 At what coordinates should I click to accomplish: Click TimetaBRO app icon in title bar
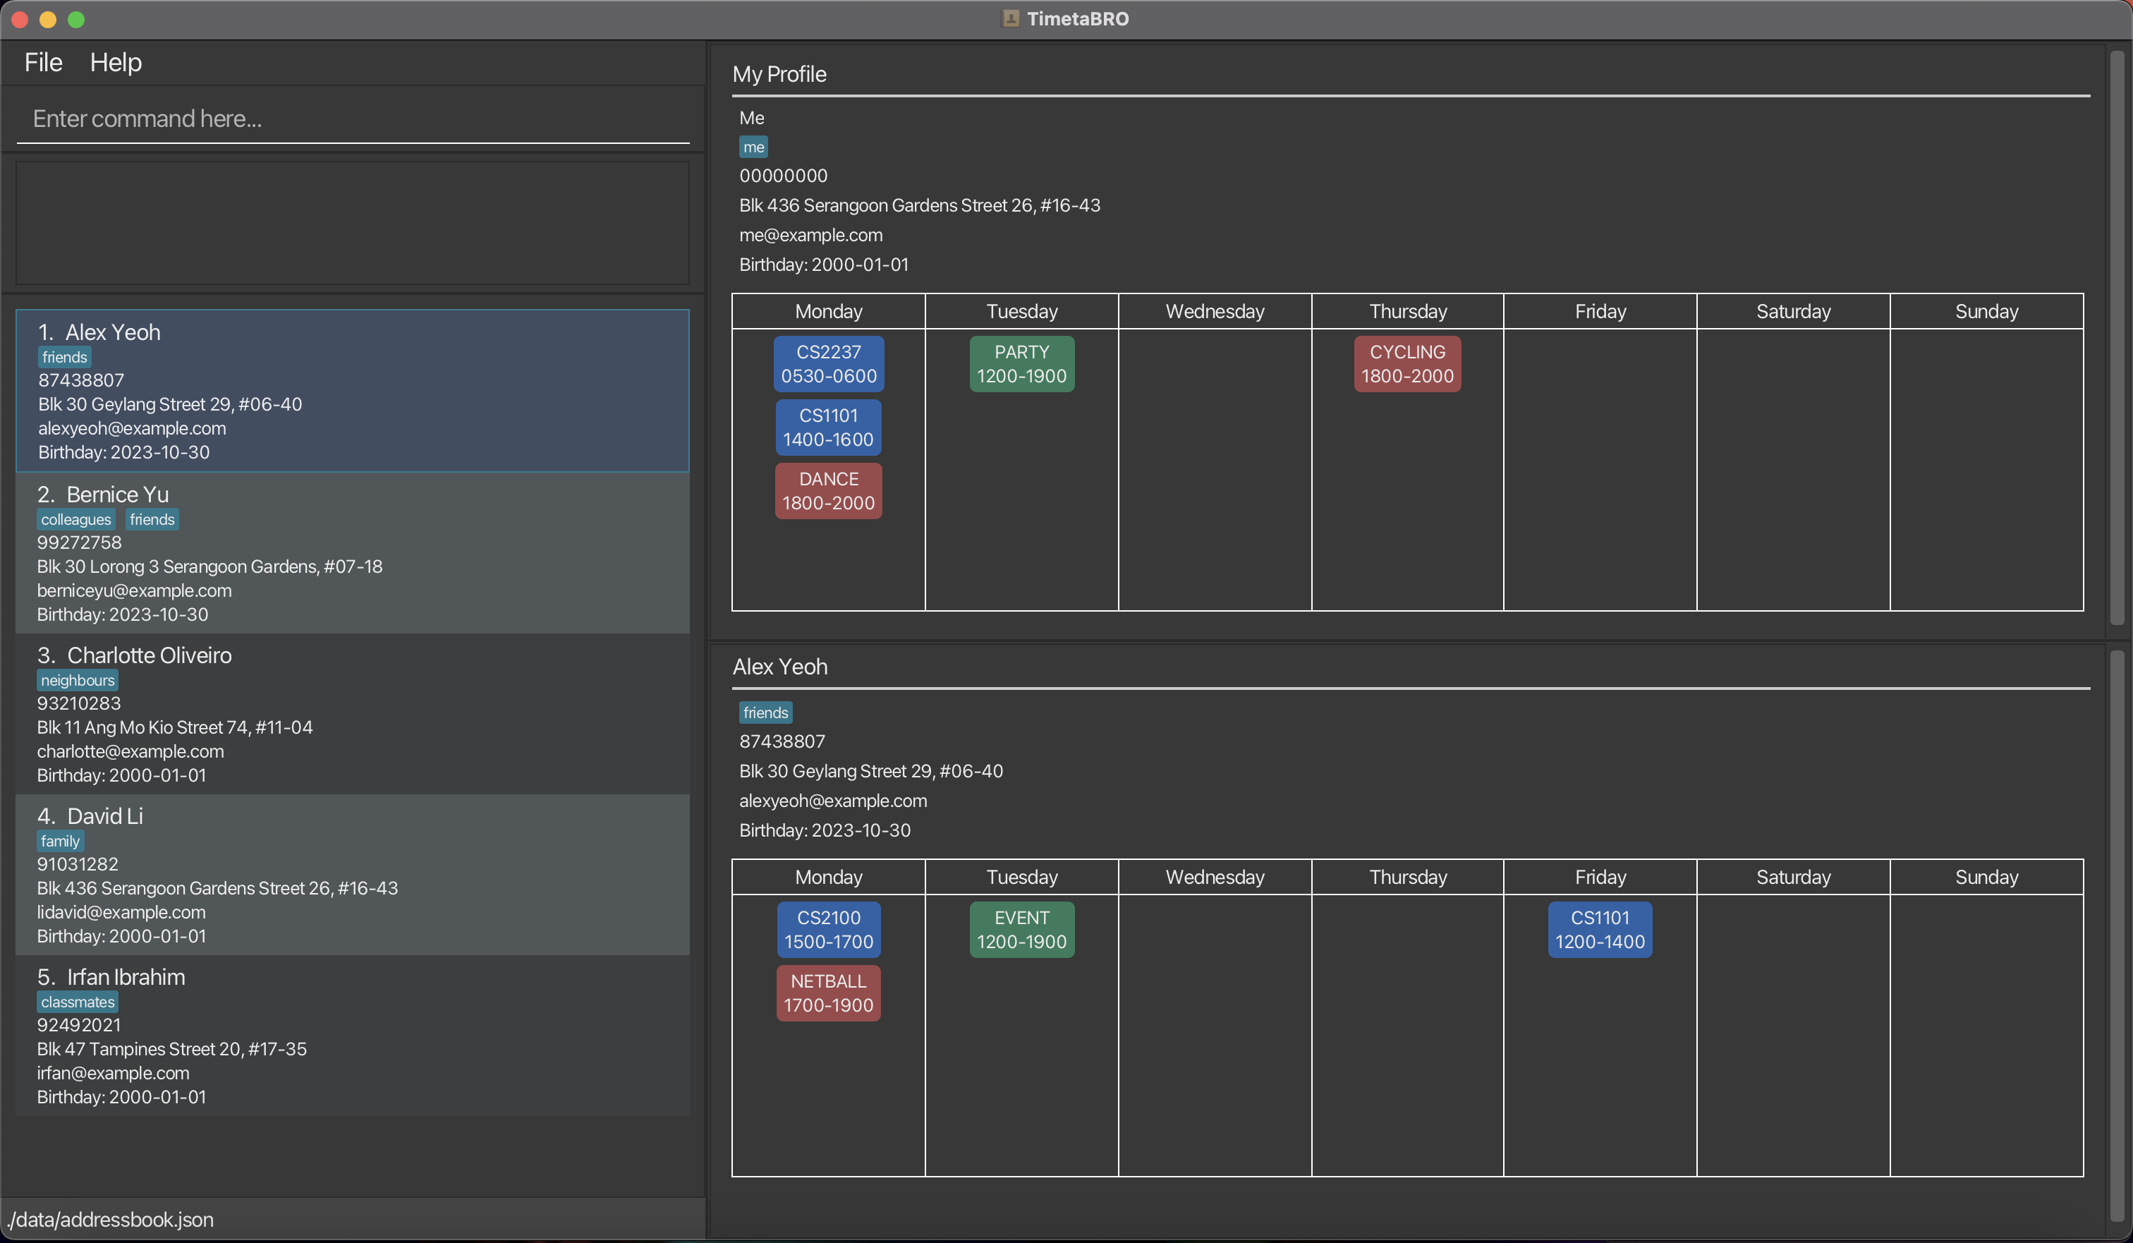[1011, 18]
